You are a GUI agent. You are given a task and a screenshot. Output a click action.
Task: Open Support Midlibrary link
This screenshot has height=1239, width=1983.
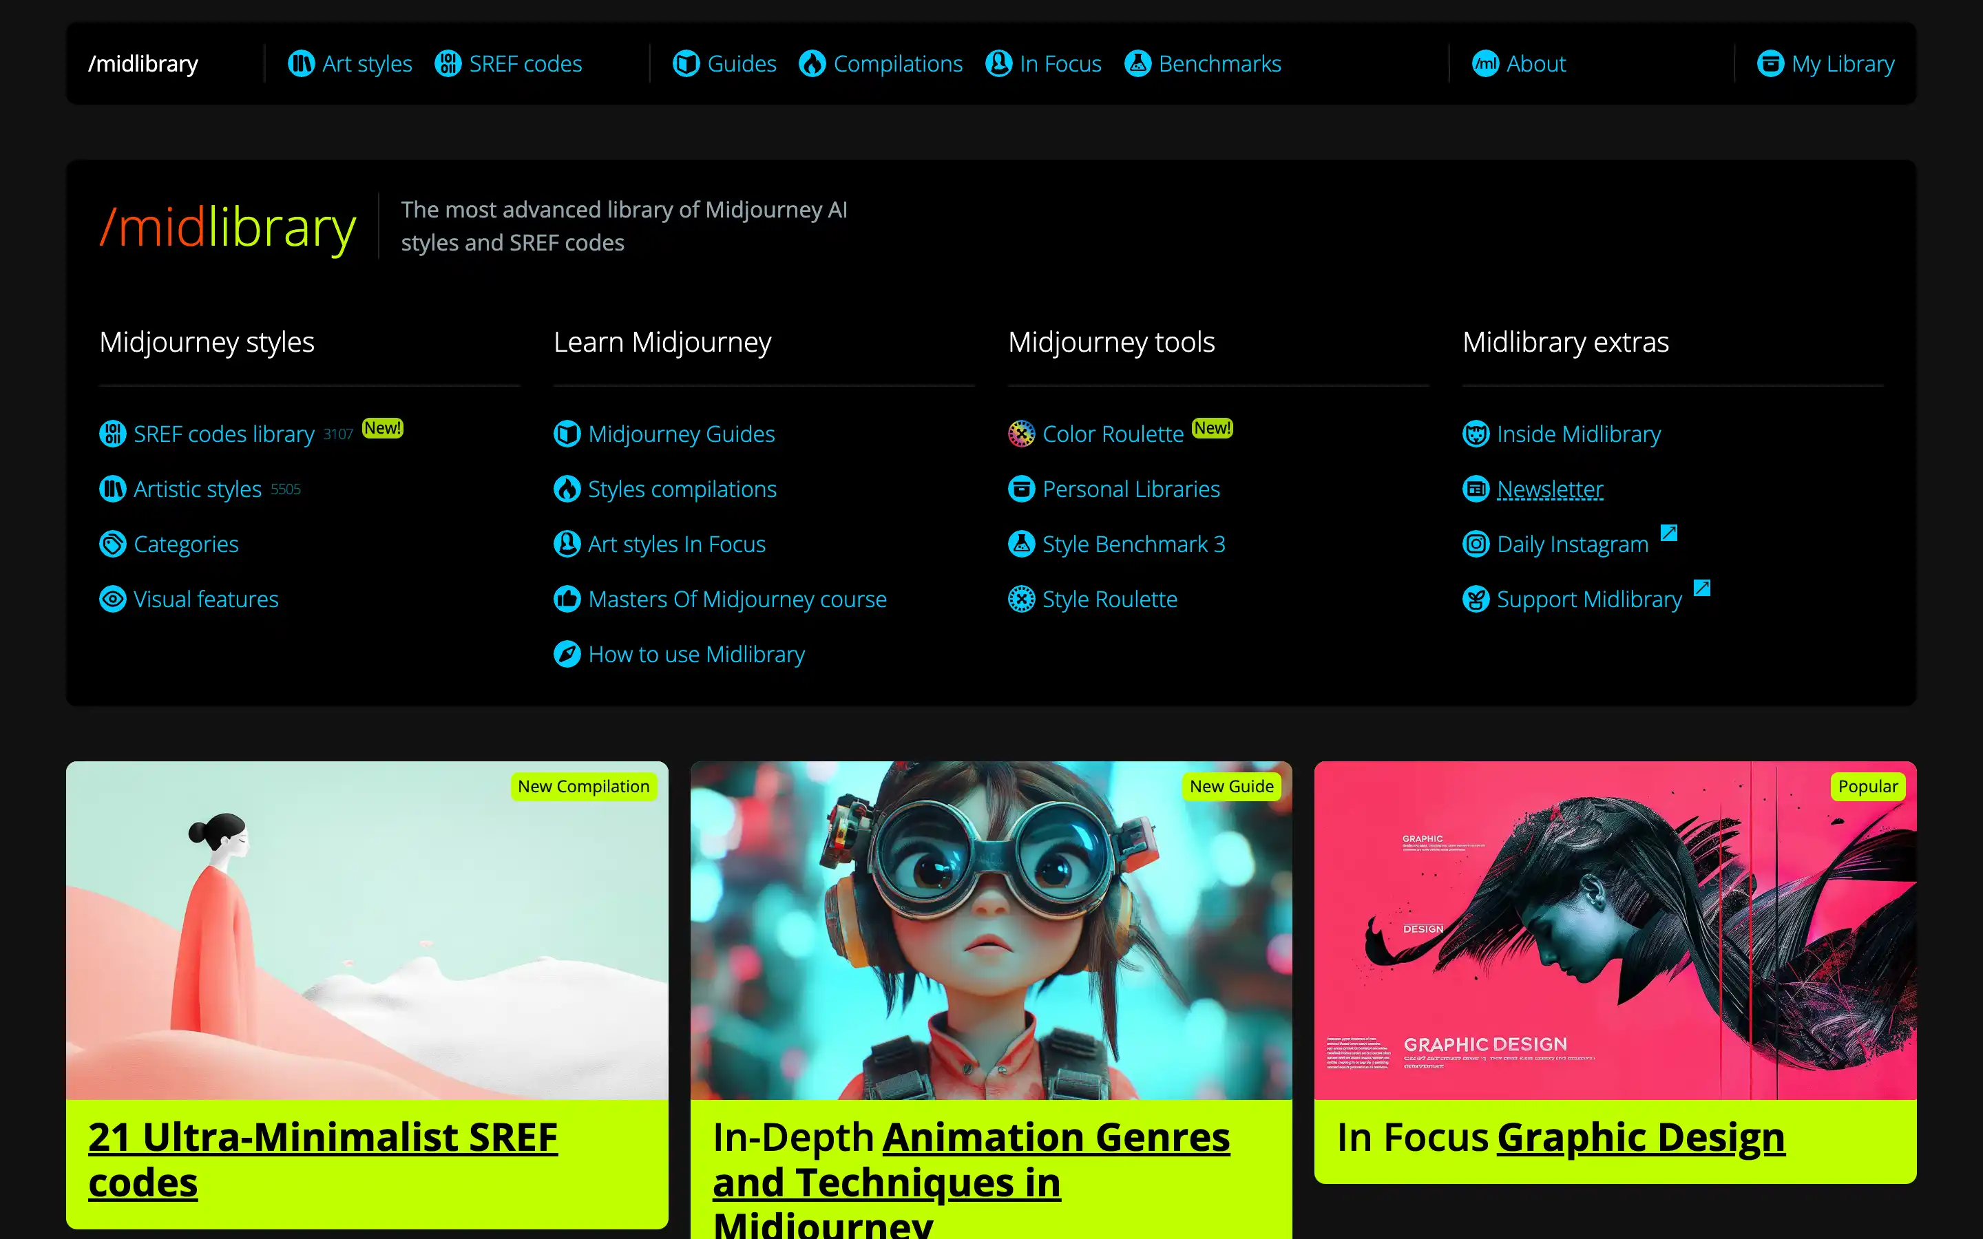click(x=1589, y=599)
